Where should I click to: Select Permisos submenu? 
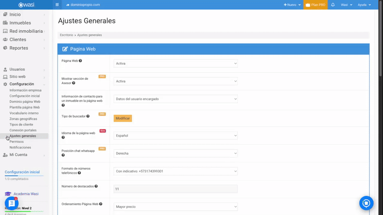[17, 141]
